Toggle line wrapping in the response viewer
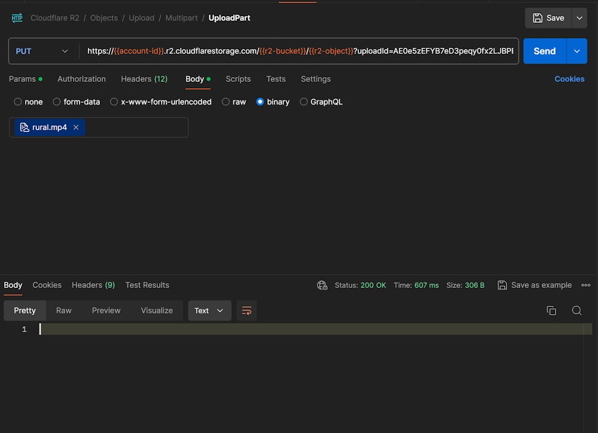Screen dimensions: 598x433 pos(246,311)
